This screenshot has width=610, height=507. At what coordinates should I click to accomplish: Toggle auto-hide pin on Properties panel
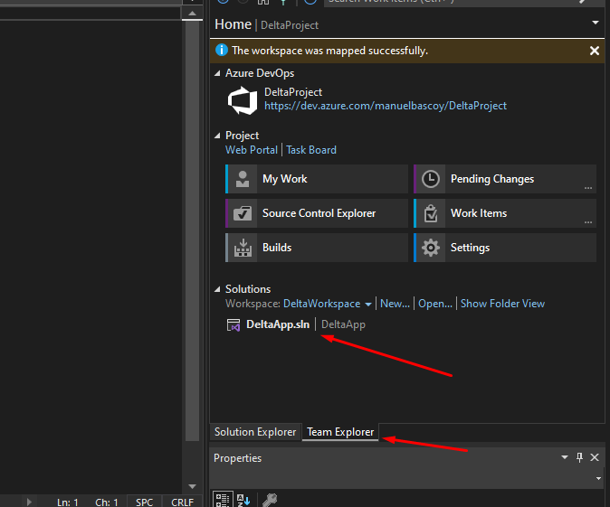pos(580,458)
